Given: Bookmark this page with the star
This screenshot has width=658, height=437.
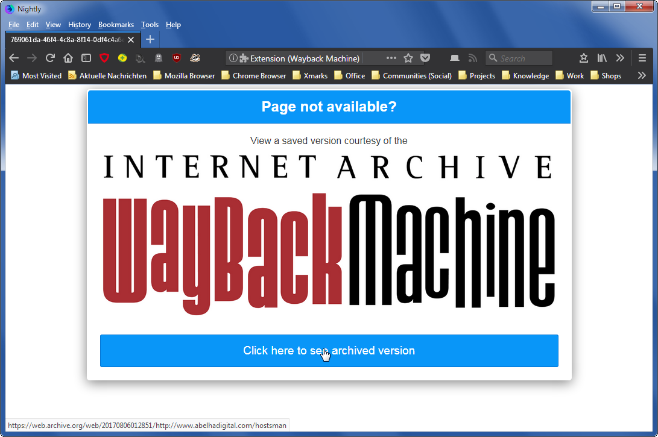Looking at the screenshot, I should click(408, 58).
